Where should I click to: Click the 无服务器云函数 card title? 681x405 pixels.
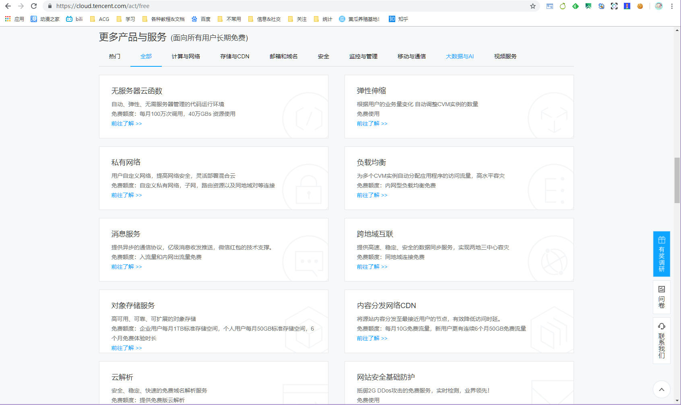(x=137, y=91)
